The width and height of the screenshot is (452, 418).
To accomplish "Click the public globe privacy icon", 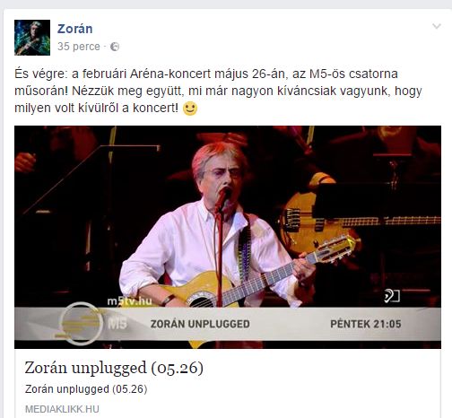I will click(x=115, y=47).
